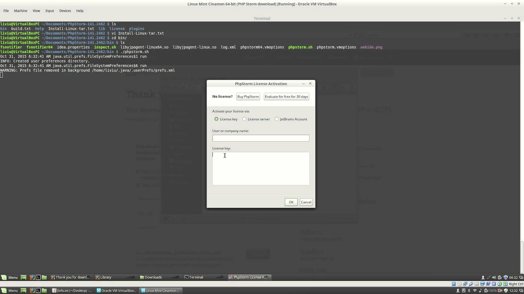Open the guest Mint Menu button
This screenshot has width=524, height=294.
[9, 277]
